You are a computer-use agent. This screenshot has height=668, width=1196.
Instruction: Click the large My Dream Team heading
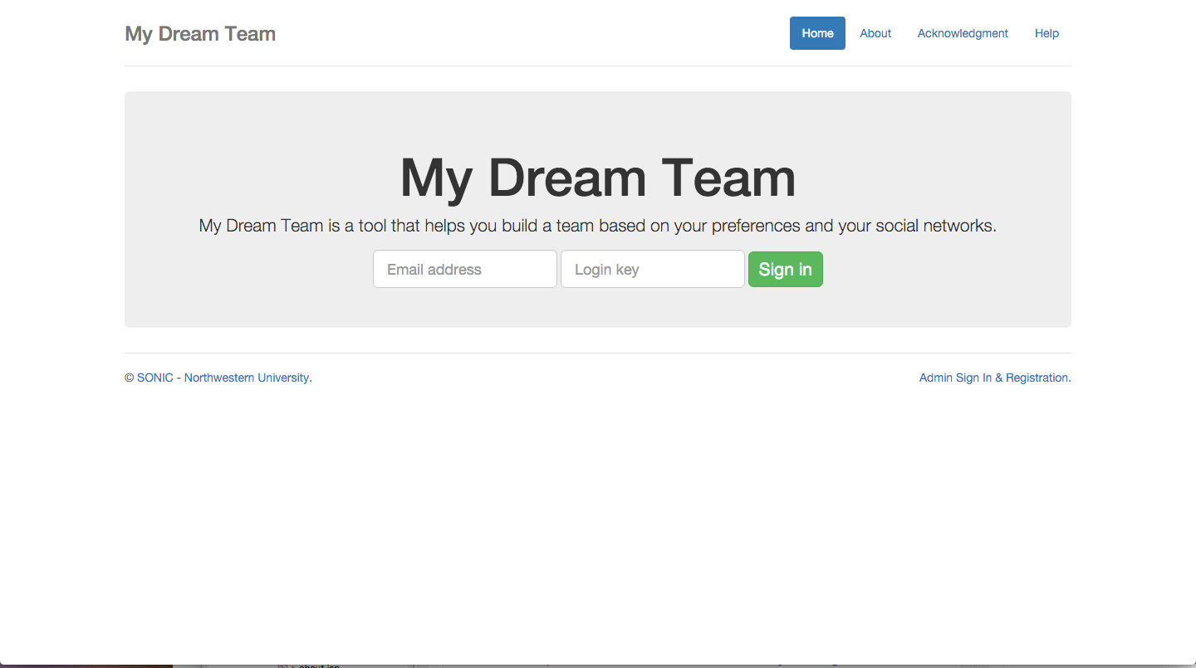coord(597,178)
